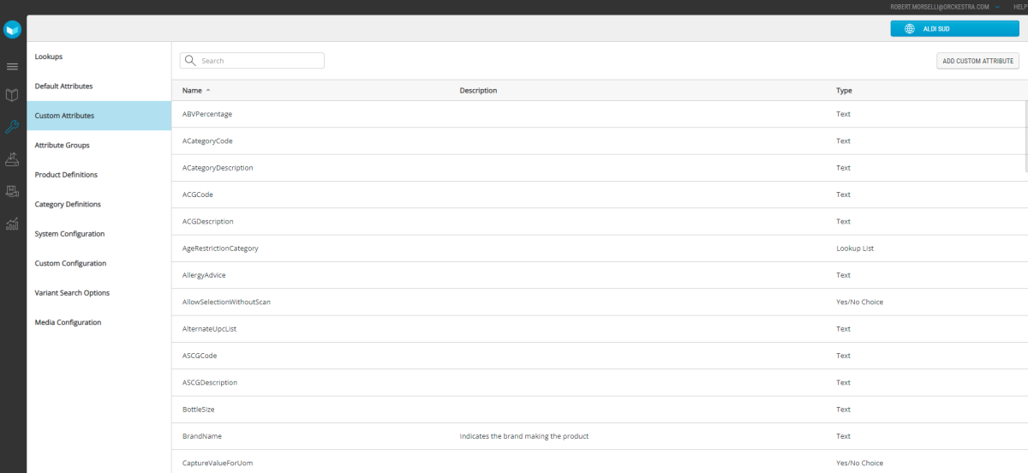
Task: Sort list by Name column header
Action: [192, 91]
